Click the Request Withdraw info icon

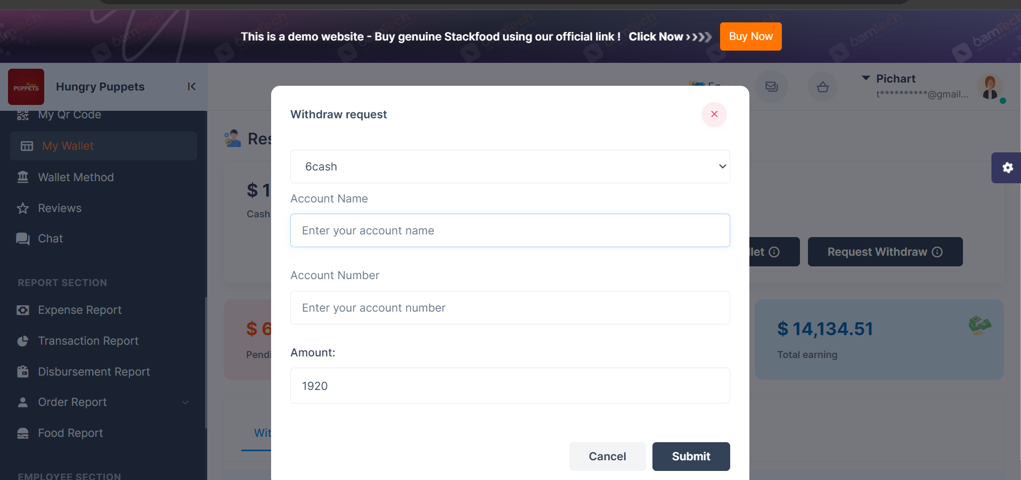coord(937,252)
